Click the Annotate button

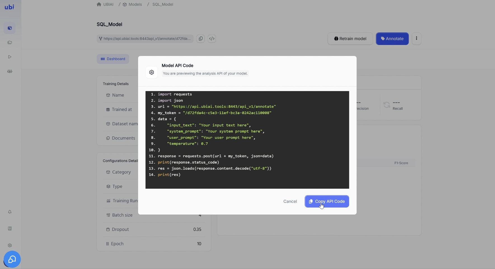tap(392, 39)
